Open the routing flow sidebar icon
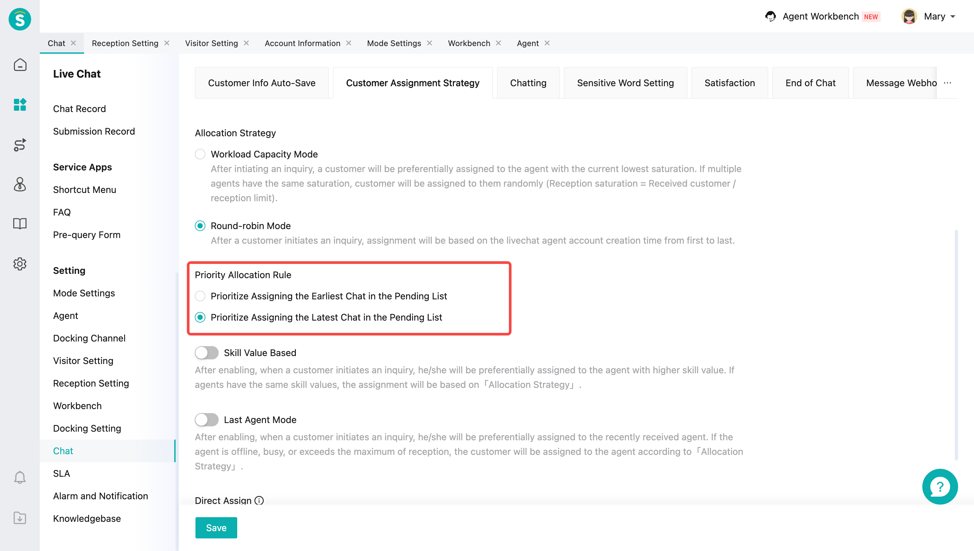Screen dimensions: 974x551 (x=20, y=145)
